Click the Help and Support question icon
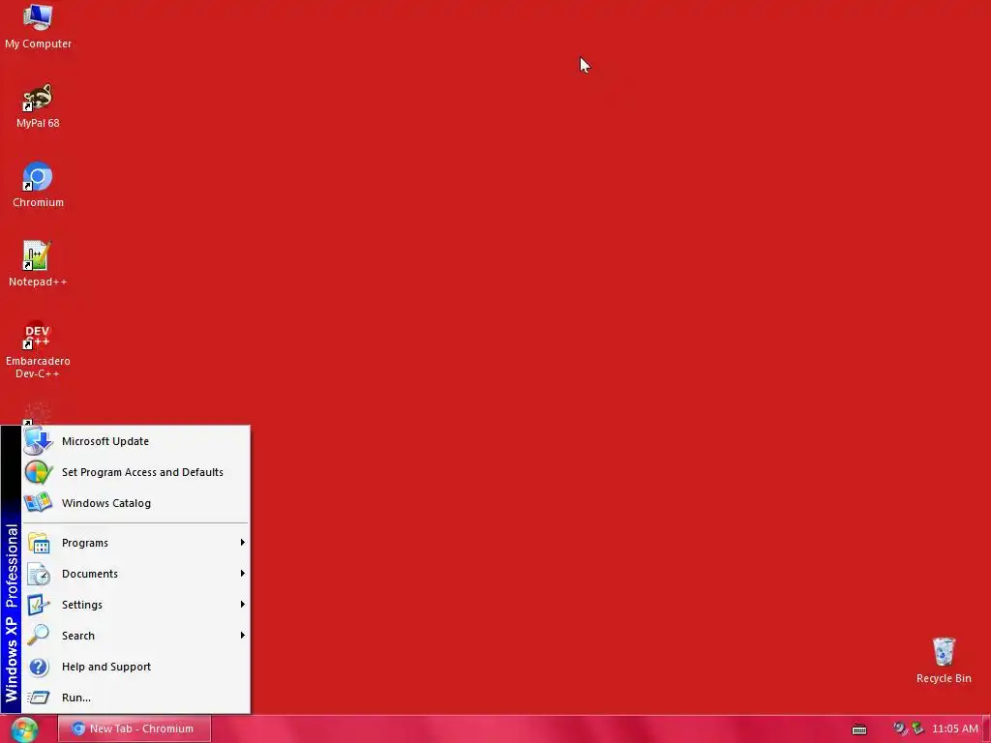This screenshot has width=991, height=743. (39, 667)
